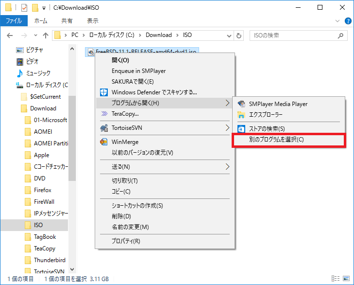Open the ホーム ribbon tab
Viewport: 354px width, 285px height.
[41, 21]
